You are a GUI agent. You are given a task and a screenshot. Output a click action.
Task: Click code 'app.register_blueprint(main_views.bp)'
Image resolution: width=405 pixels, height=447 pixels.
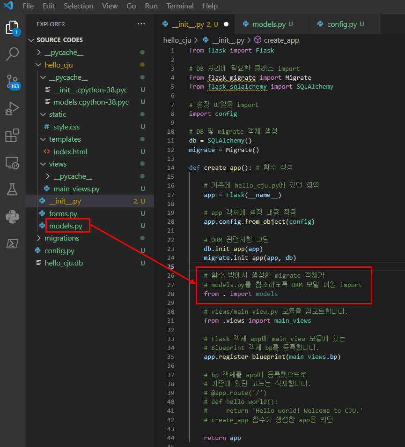pos(272,356)
